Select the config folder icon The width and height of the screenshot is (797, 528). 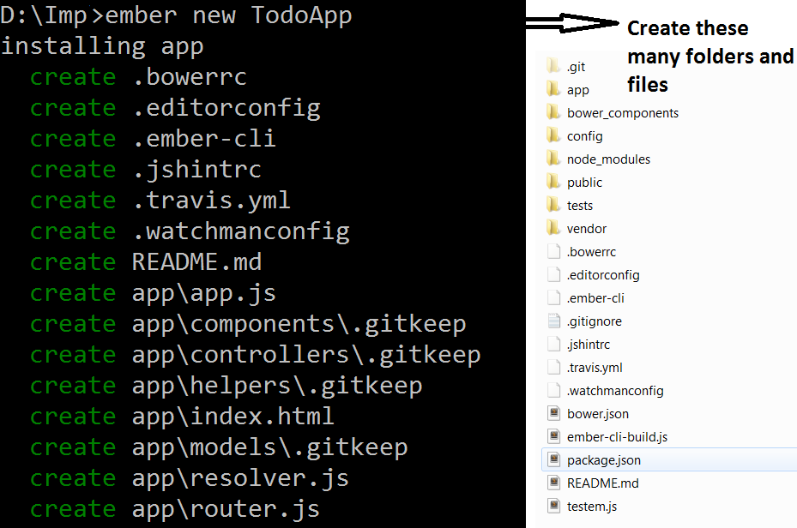coord(553,135)
